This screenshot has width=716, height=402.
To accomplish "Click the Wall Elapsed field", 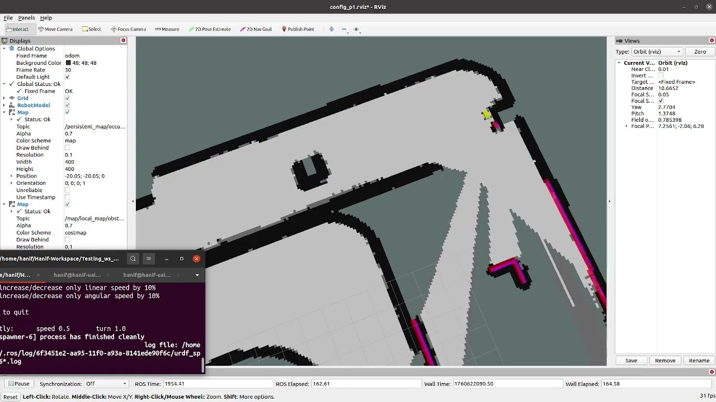I will tap(656, 384).
